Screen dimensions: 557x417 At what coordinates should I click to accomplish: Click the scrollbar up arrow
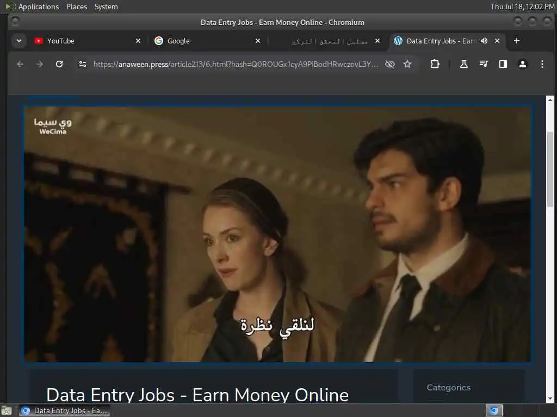point(550,100)
